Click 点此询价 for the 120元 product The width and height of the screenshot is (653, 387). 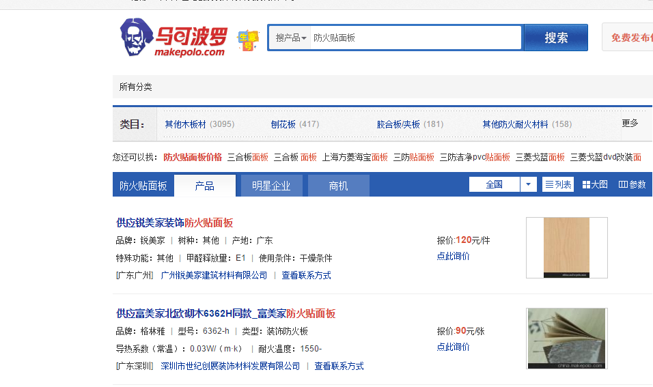coord(453,256)
